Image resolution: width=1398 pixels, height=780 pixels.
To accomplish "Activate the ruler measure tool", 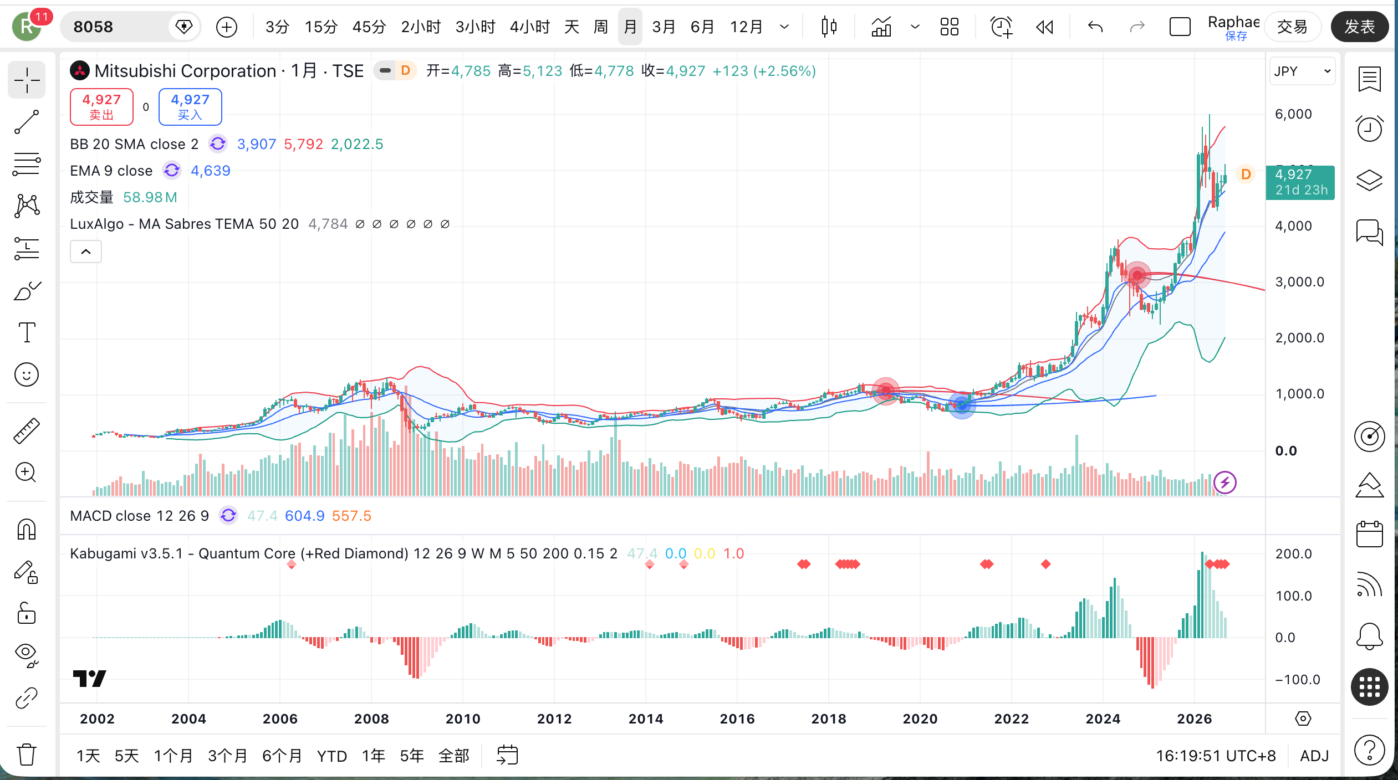I will [27, 430].
